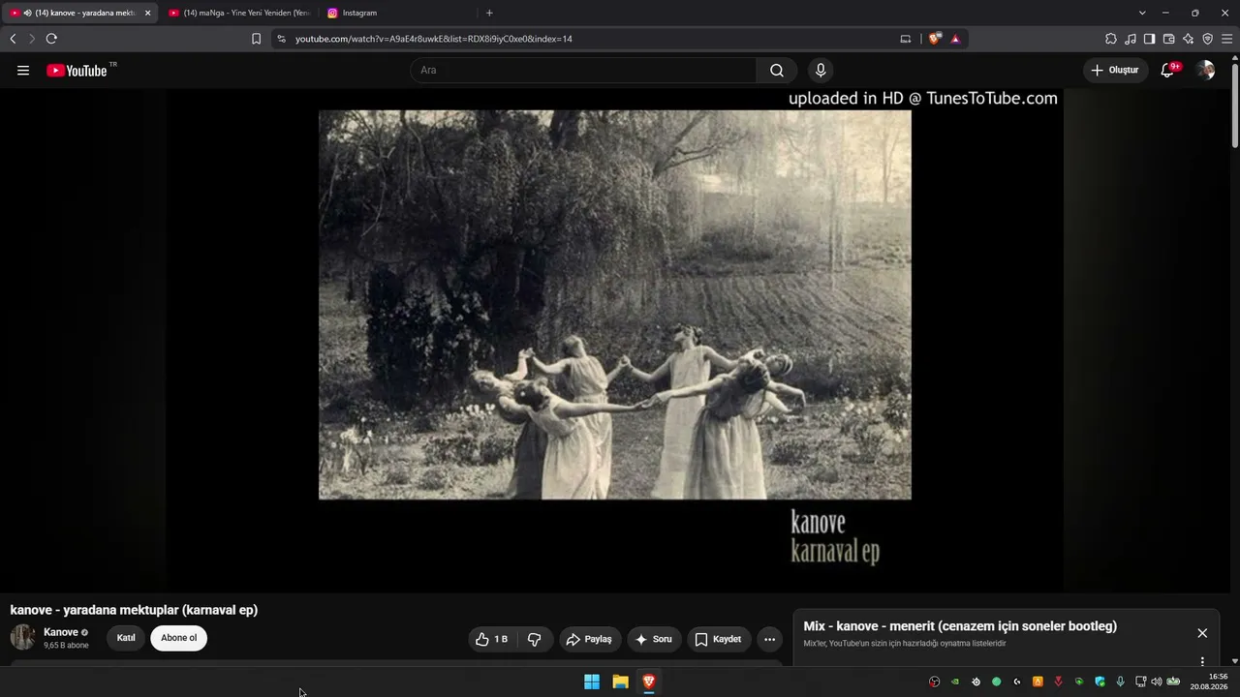This screenshot has height=697, width=1240.
Task: Open YouTube notifications bell
Action: coord(1168,71)
